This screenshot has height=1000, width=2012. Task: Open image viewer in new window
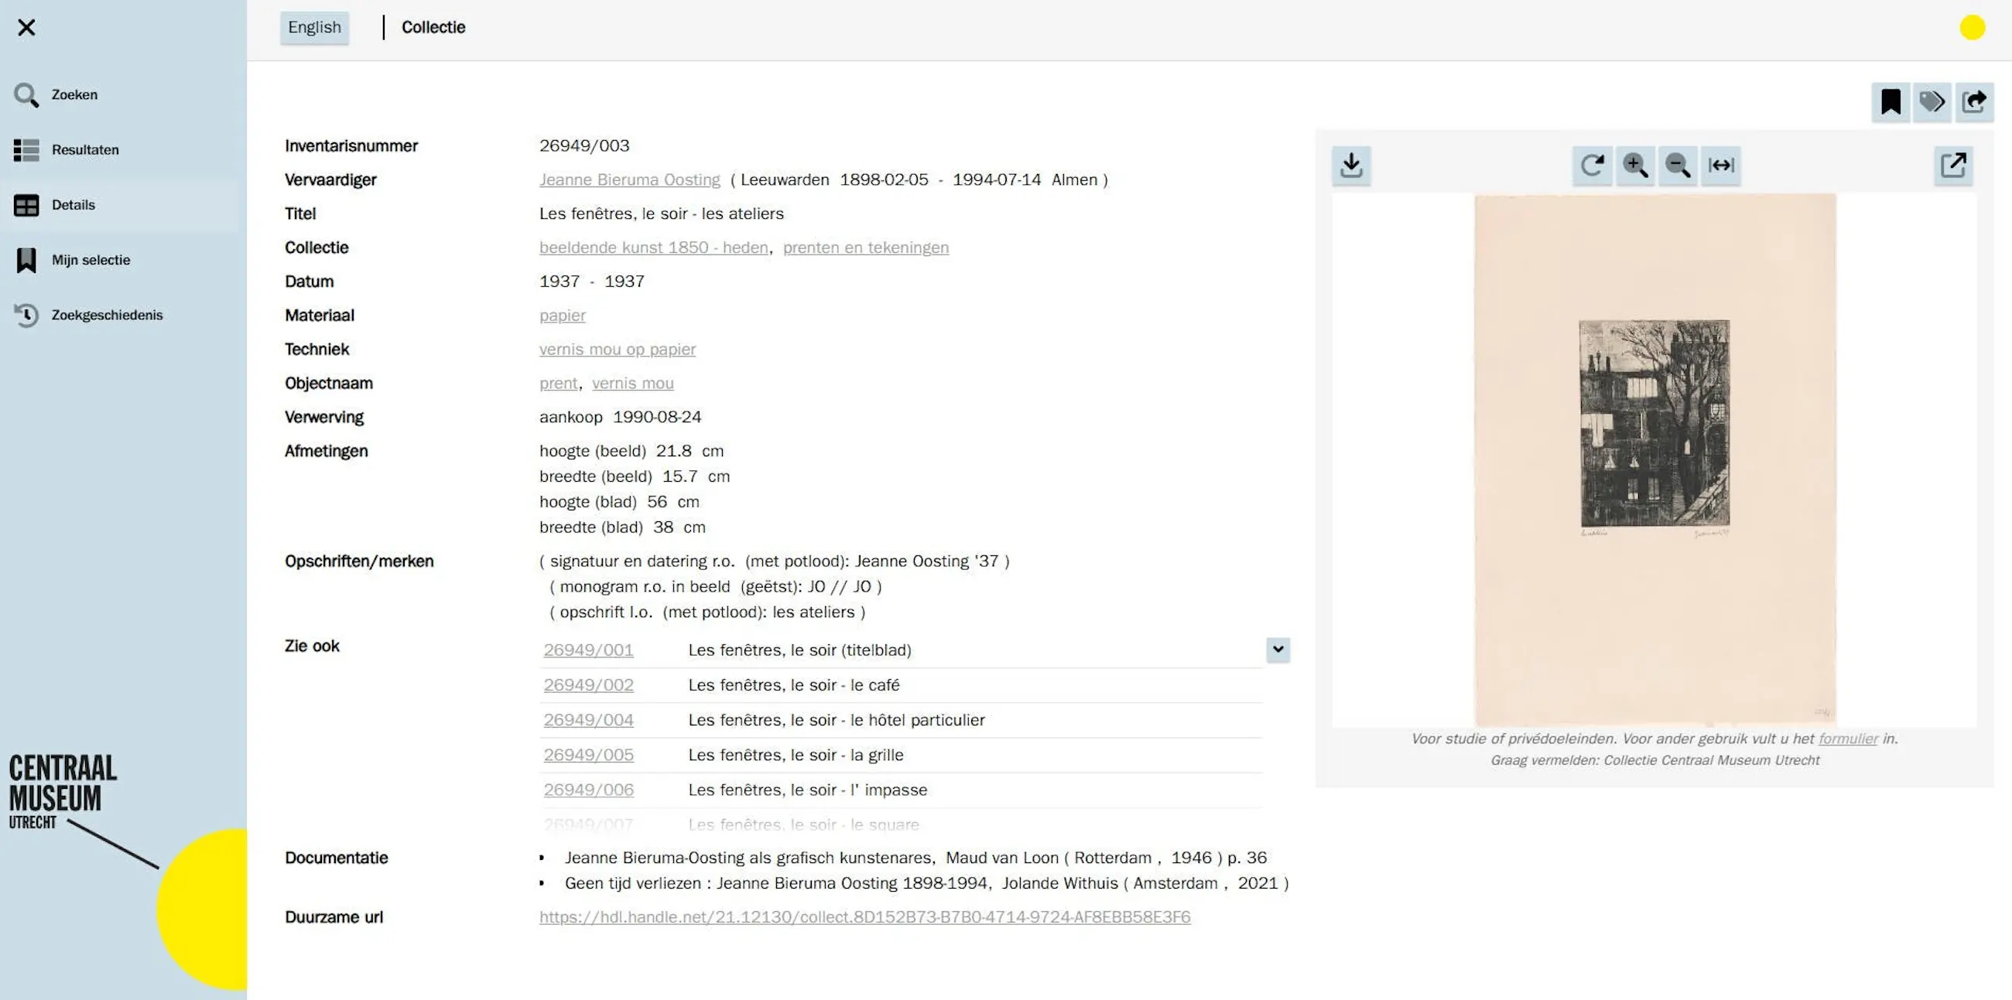pos(1952,165)
